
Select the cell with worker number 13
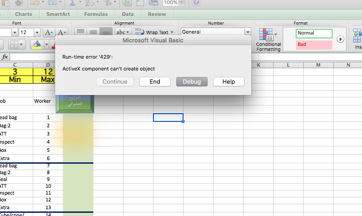(x=48, y=207)
